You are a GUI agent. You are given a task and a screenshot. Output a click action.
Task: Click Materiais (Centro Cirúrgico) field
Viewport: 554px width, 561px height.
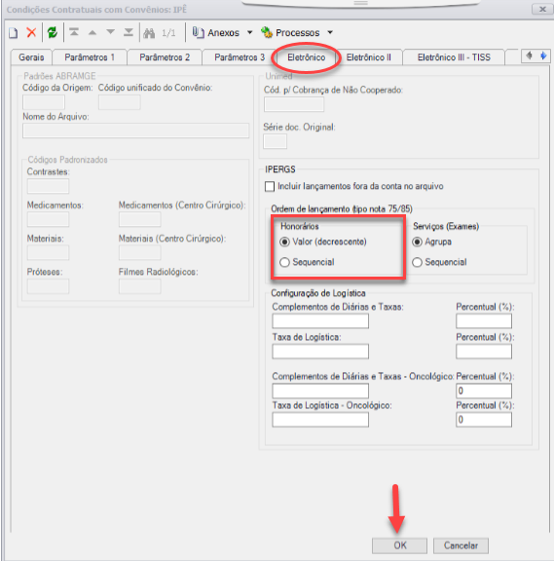[x=140, y=252]
